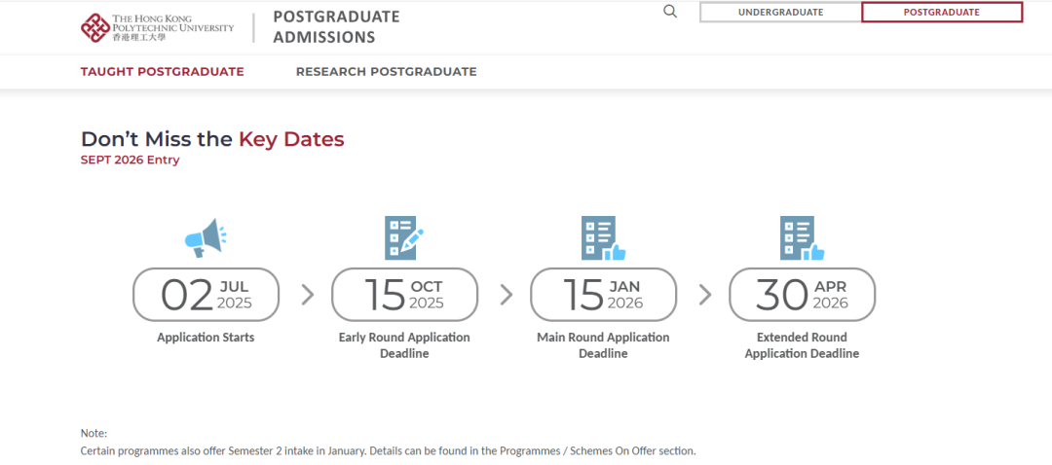
Task: Click the chevron after 15 OCT 2025
Action: click(x=507, y=295)
